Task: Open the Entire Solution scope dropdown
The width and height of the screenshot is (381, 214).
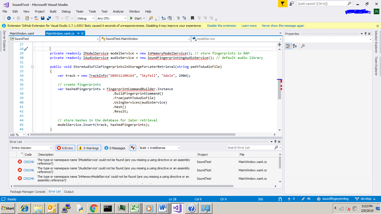Action: [x=32, y=148]
